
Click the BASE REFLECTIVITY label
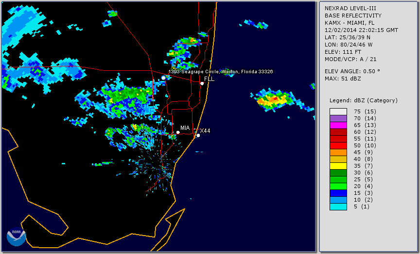[353, 16]
